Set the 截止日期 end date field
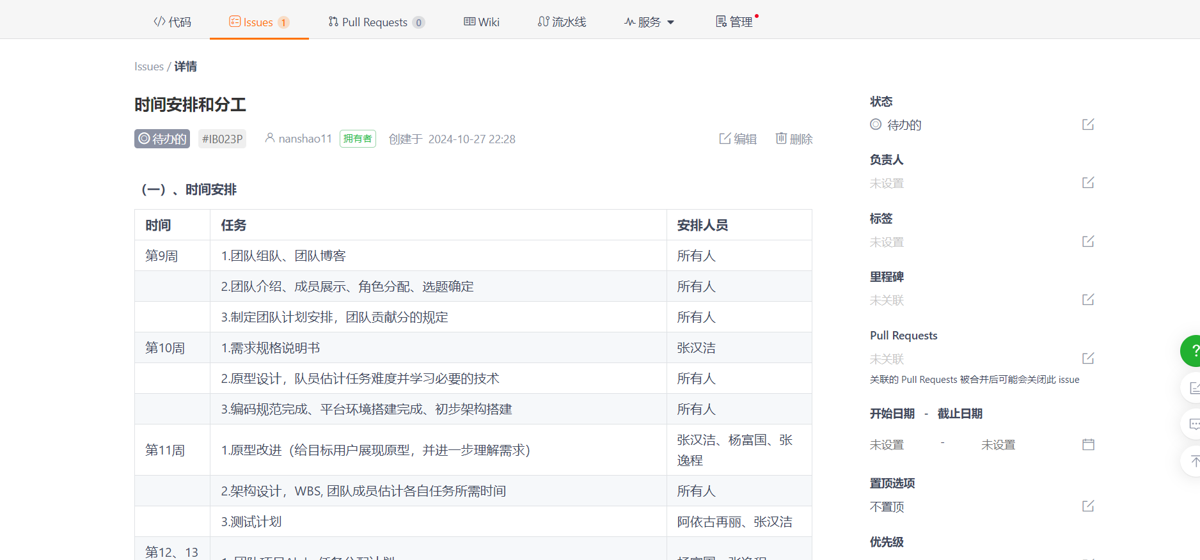This screenshot has width=1200, height=560. 999,445
